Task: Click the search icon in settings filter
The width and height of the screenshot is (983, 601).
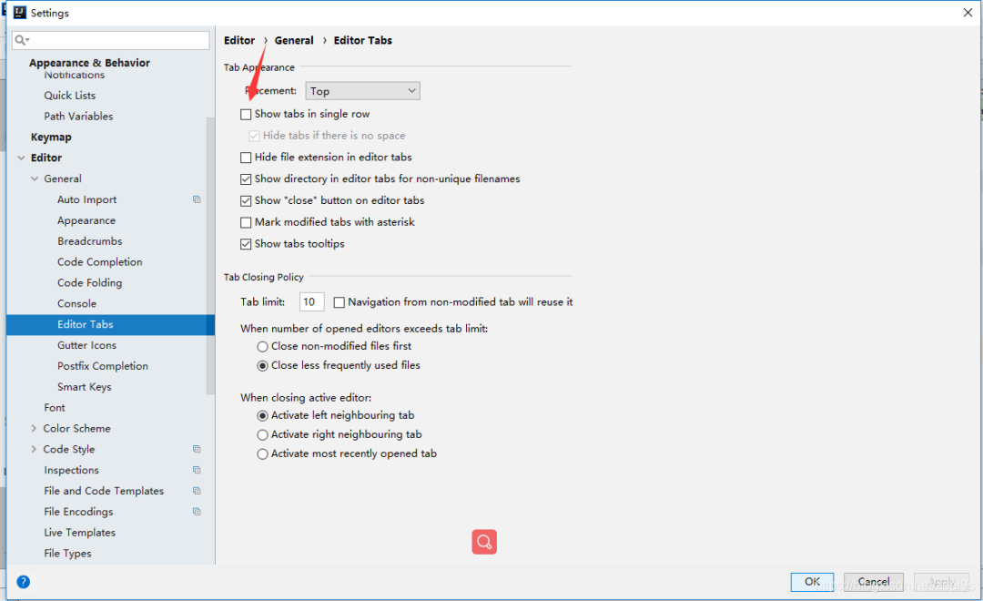Action: tap(22, 40)
